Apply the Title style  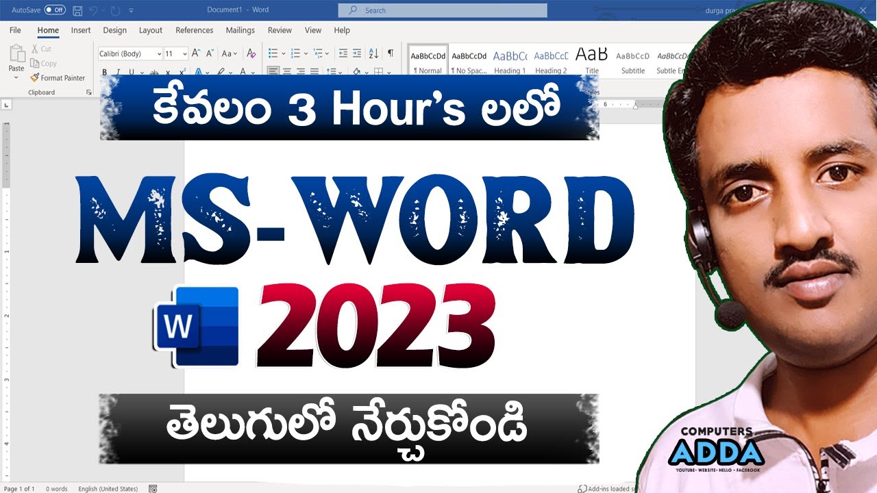[592, 61]
